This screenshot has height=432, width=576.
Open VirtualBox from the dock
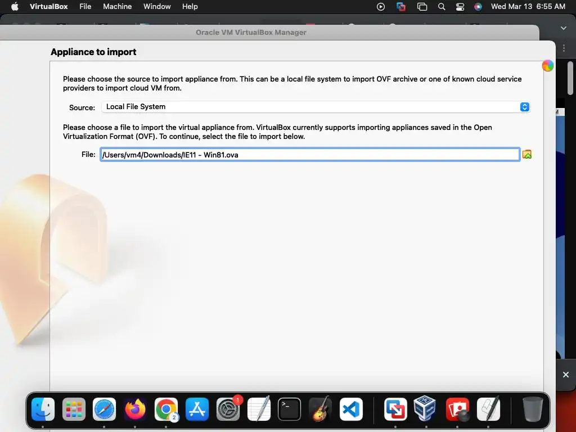[x=426, y=409]
